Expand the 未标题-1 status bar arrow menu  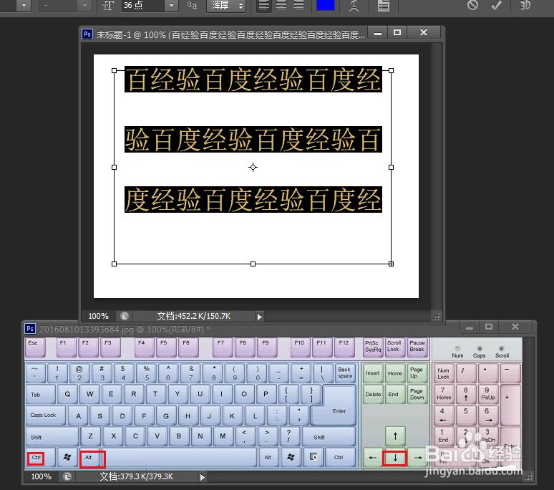coord(259,317)
